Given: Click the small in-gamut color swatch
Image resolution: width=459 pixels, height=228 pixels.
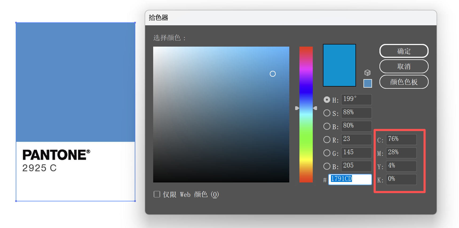Looking at the screenshot, I should coord(368,83).
